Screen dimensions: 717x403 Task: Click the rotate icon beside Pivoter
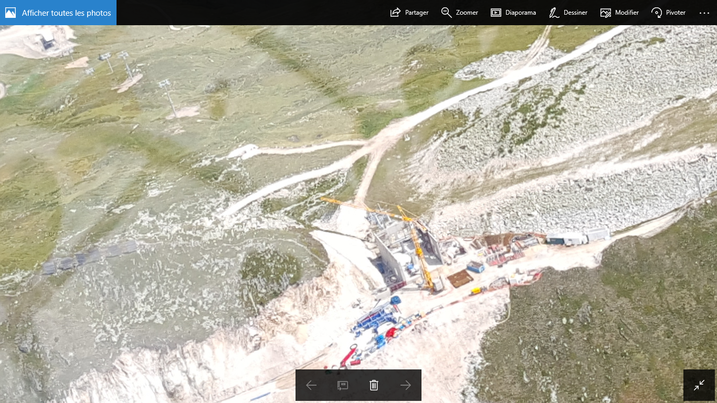pyautogui.click(x=657, y=13)
